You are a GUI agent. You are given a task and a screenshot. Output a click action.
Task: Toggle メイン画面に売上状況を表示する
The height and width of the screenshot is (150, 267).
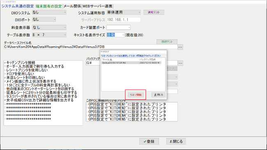[x=5, y=82]
